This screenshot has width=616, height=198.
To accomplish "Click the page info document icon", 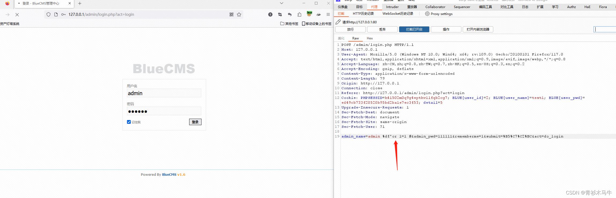I will point(56,14).
